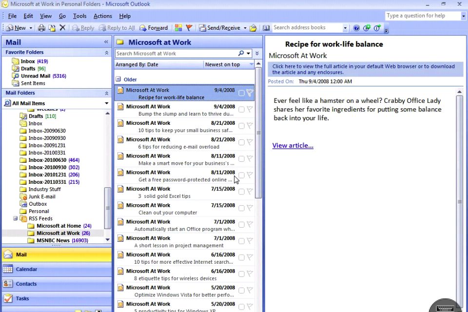Open the Edit menu
This screenshot has height=312, width=468.
[28, 16]
